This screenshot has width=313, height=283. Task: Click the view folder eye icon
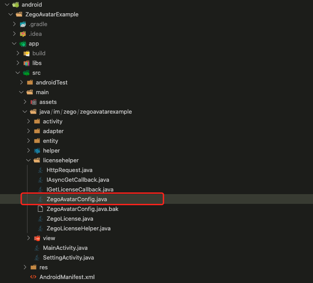[x=37, y=238]
